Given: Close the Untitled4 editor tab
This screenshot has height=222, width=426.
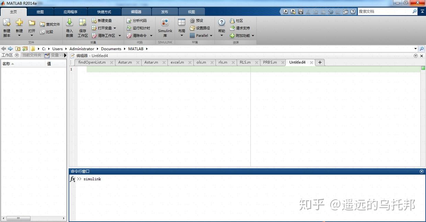Looking at the screenshot, I should [311, 63].
